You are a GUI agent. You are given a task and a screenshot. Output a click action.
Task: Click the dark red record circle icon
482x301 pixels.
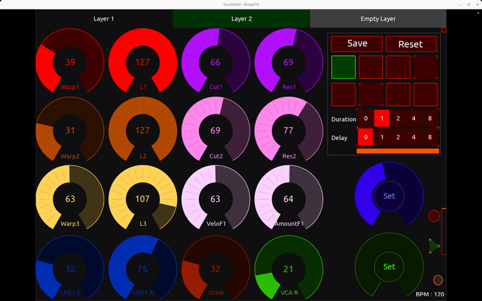pyautogui.click(x=434, y=216)
